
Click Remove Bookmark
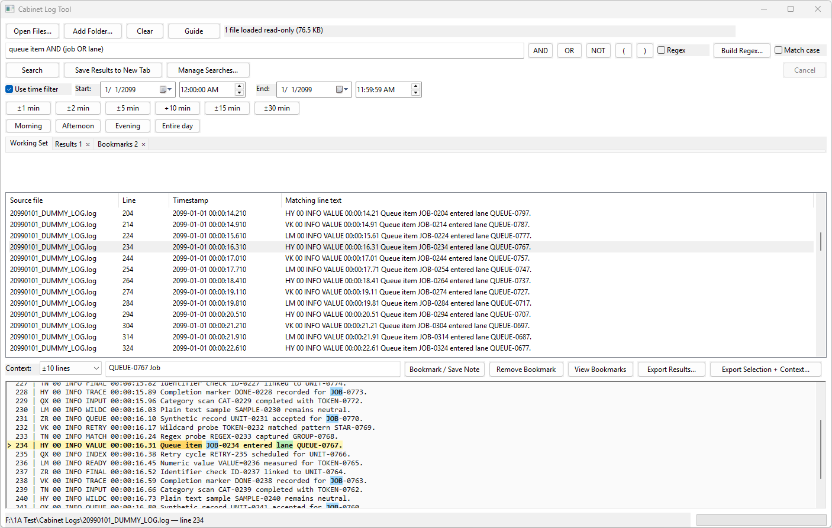[x=526, y=370]
